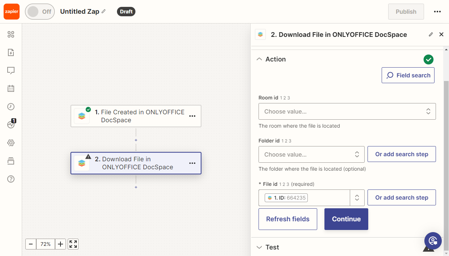Open the Comments sidebar icon

click(11, 71)
